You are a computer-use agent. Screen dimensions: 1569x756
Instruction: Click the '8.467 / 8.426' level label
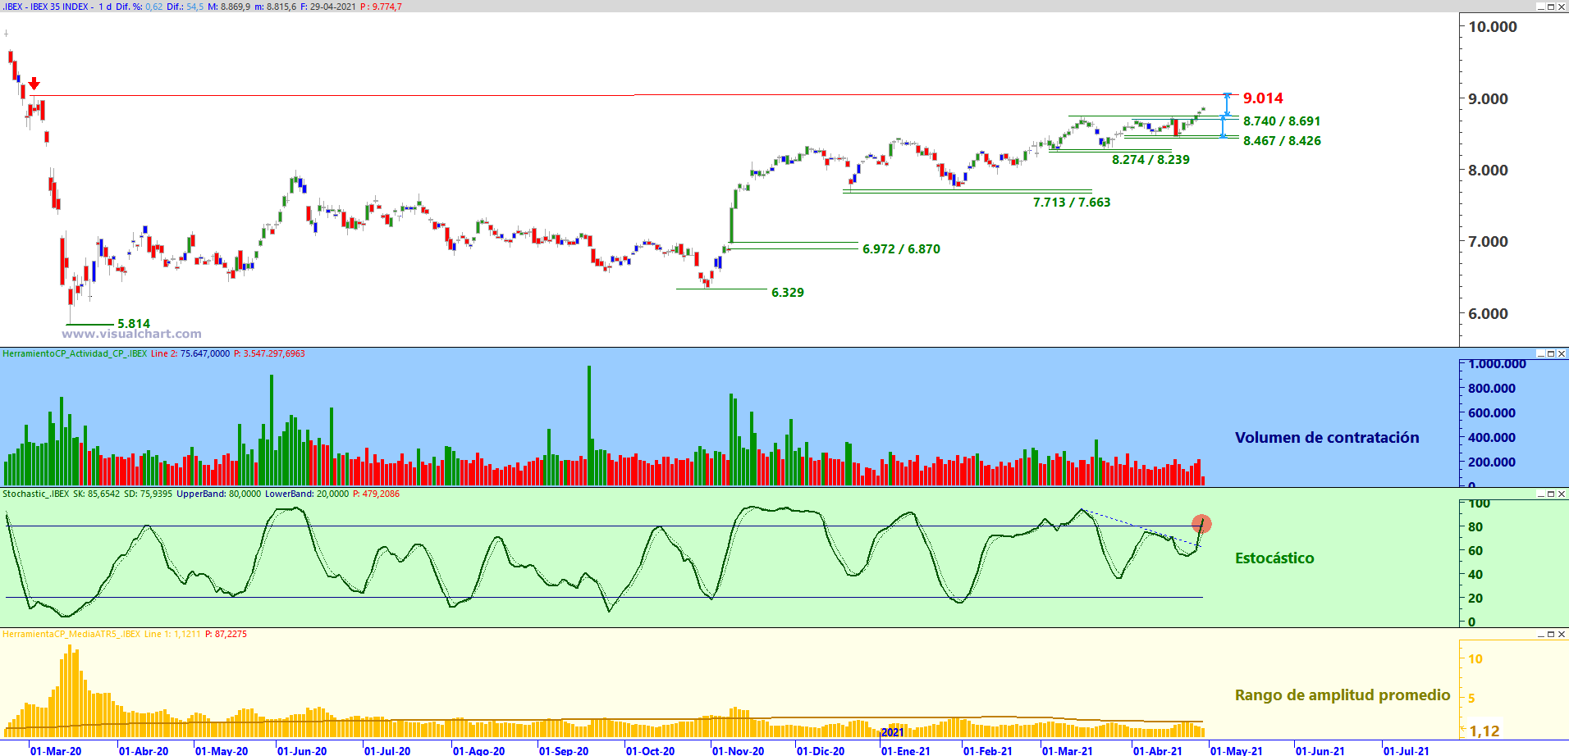1282,141
